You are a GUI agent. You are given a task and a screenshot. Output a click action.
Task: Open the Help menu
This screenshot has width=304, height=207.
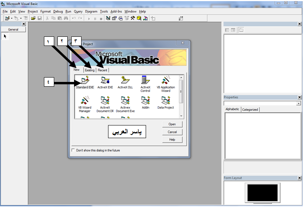142,11
